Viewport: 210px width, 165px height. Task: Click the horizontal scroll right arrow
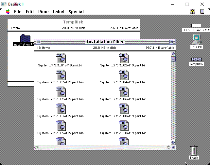pyautogui.click(x=168, y=147)
